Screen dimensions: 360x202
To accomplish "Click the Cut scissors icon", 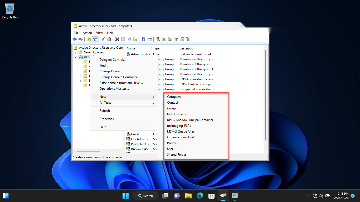I will pos(103,39).
